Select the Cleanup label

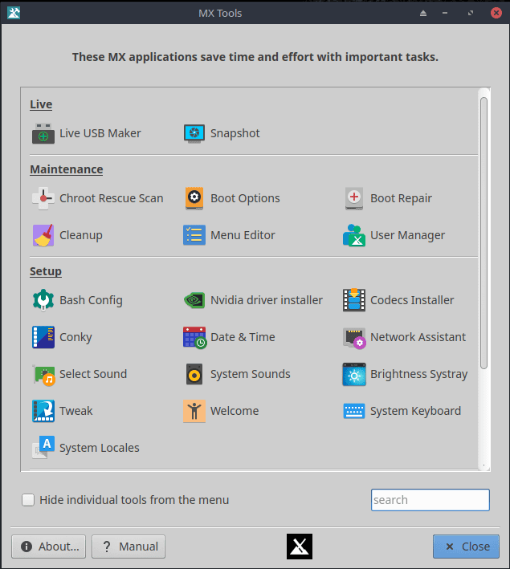click(x=81, y=235)
